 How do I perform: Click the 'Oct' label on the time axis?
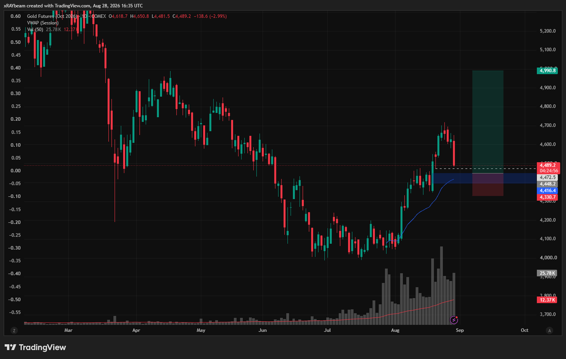[524, 331]
